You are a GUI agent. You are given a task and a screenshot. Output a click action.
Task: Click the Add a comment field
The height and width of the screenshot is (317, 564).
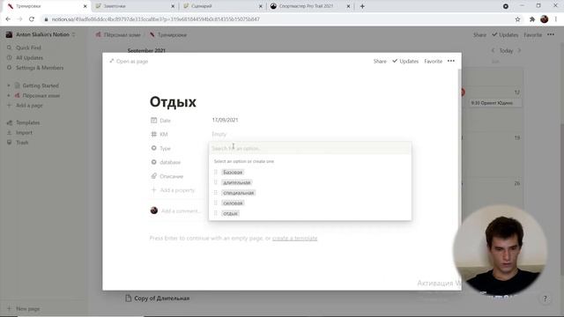(x=181, y=211)
